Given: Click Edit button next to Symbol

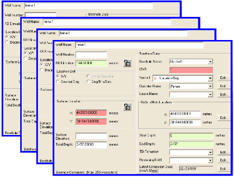Looking at the screenshot, I should [x=224, y=78].
